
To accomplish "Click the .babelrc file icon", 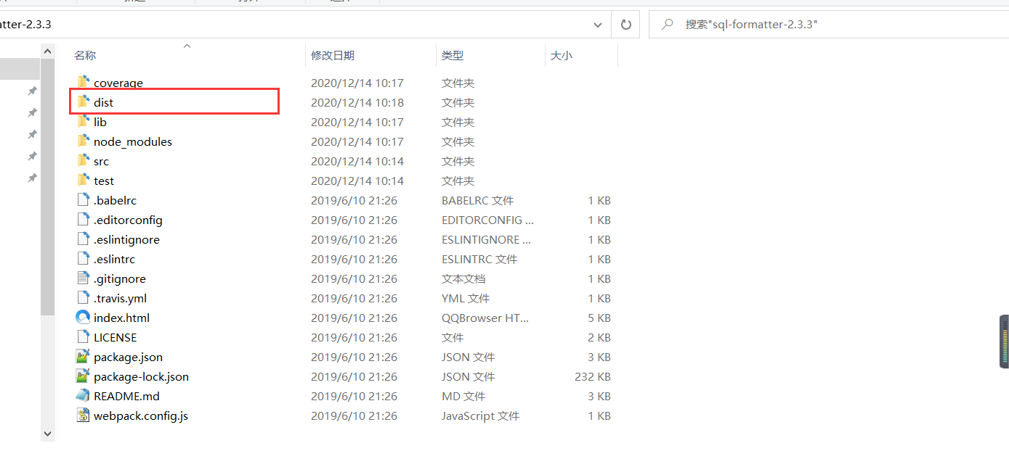I will tap(83, 200).
